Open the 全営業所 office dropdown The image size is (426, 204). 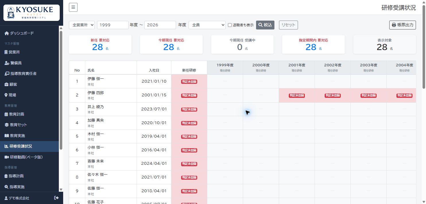(82, 25)
